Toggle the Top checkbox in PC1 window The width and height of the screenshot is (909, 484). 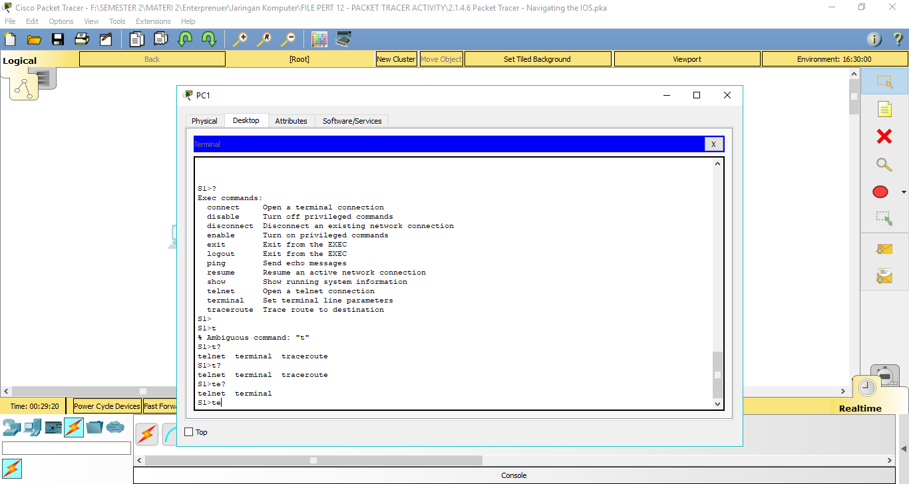click(189, 432)
